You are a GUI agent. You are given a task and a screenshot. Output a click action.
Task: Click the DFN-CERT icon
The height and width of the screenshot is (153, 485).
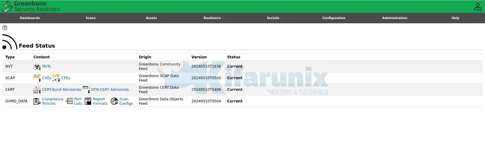[x=86, y=90]
